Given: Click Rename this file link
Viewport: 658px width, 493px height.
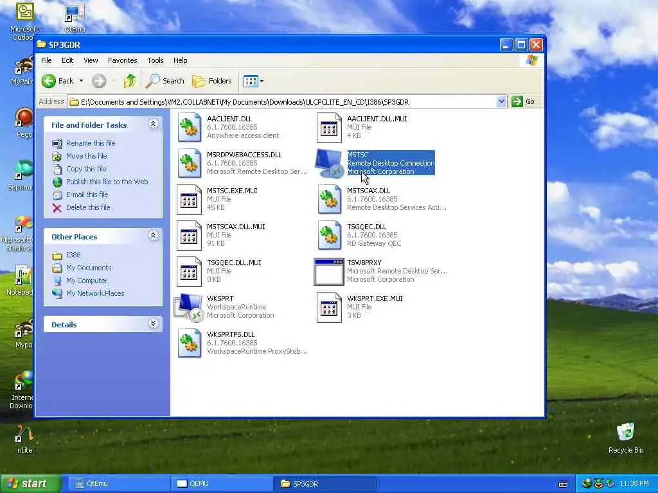Looking at the screenshot, I should click(91, 143).
